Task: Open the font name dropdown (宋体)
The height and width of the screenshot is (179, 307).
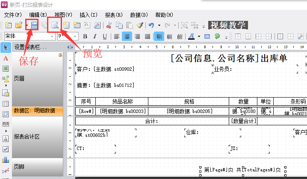Action: [x=52, y=36]
